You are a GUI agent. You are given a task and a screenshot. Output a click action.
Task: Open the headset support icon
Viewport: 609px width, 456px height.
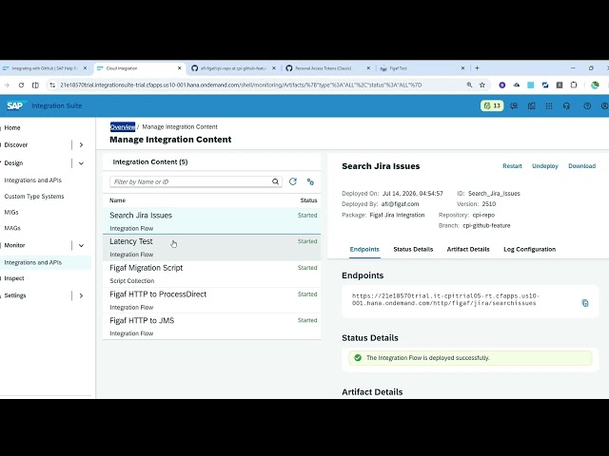[x=566, y=105]
